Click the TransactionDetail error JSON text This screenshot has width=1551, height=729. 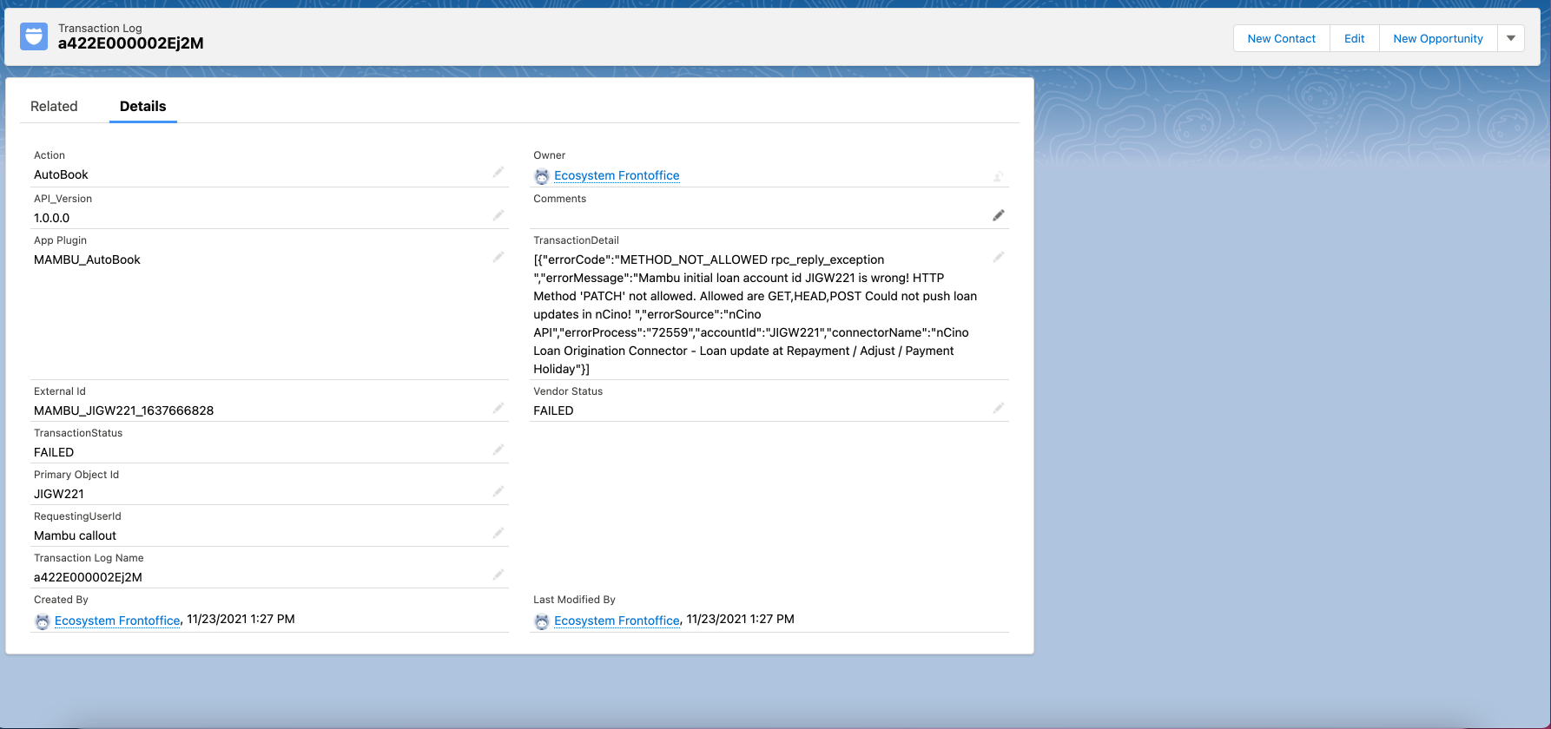[756, 314]
